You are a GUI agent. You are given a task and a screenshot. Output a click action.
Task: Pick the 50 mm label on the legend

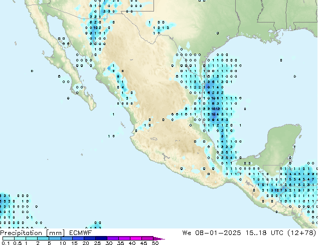pyautogui.click(x=155, y=243)
